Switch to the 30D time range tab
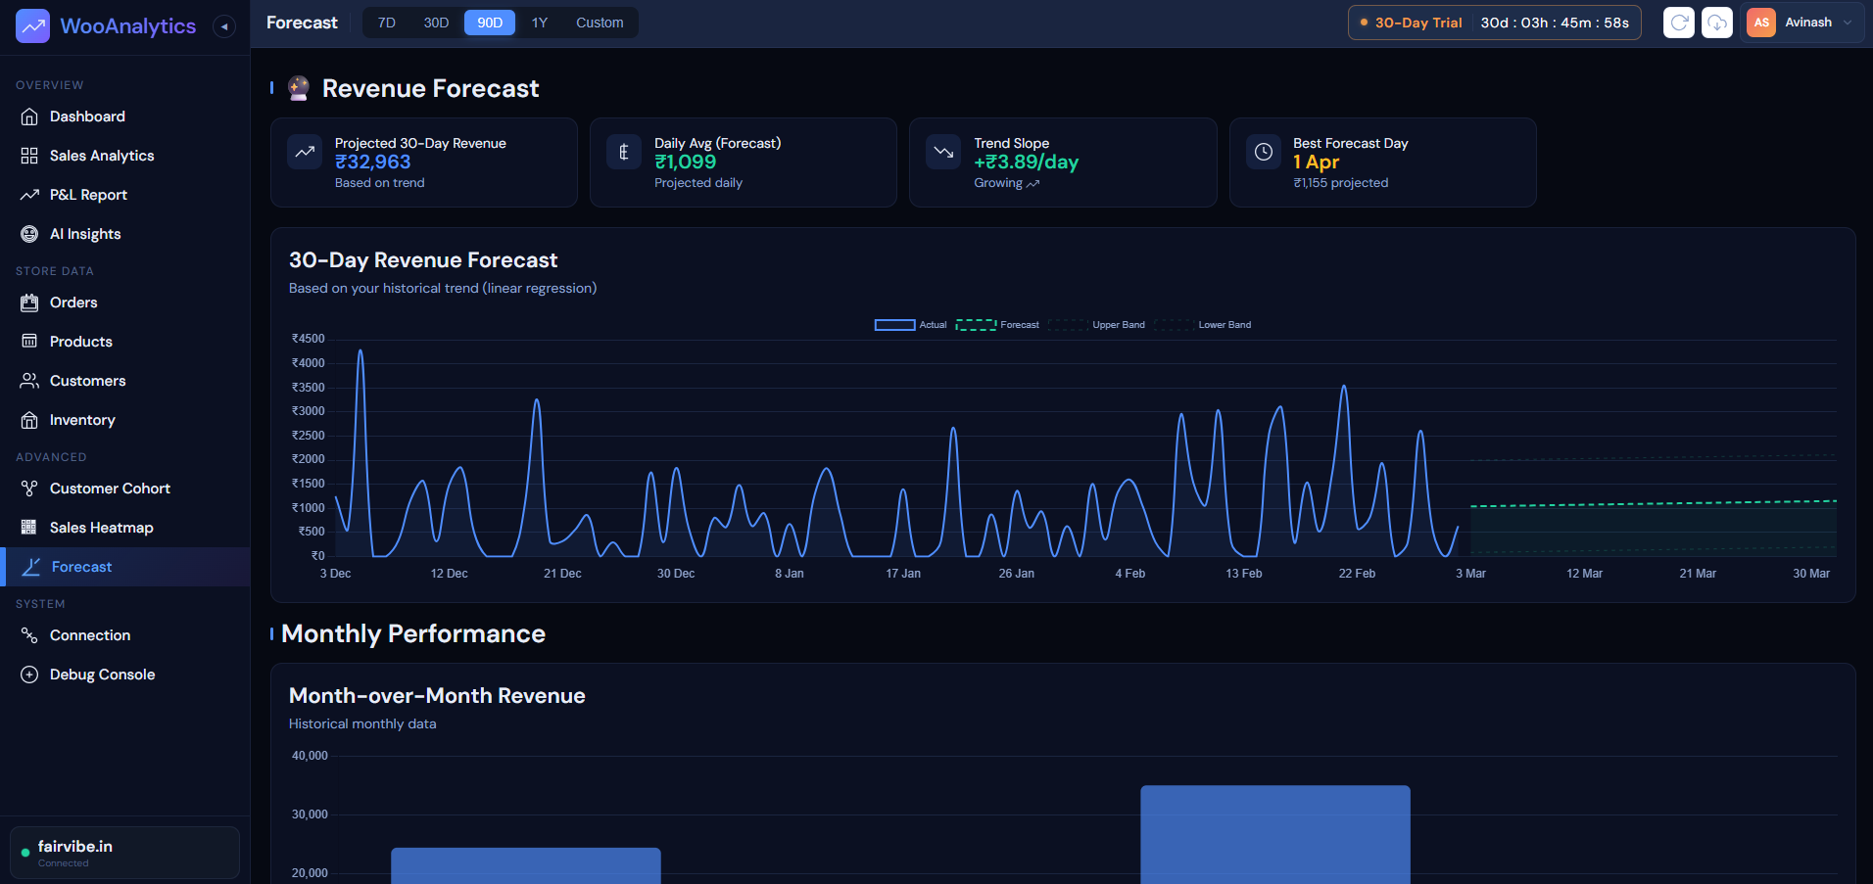This screenshot has width=1873, height=884. tap(436, 23)
